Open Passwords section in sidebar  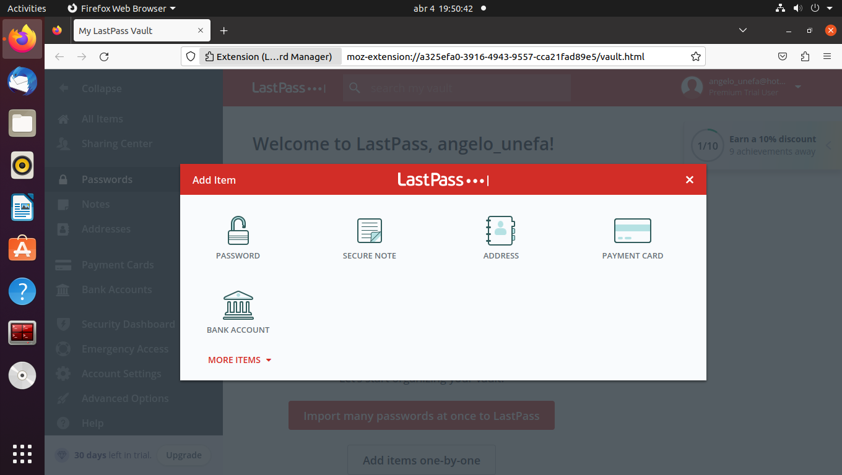tap(134, 179)
